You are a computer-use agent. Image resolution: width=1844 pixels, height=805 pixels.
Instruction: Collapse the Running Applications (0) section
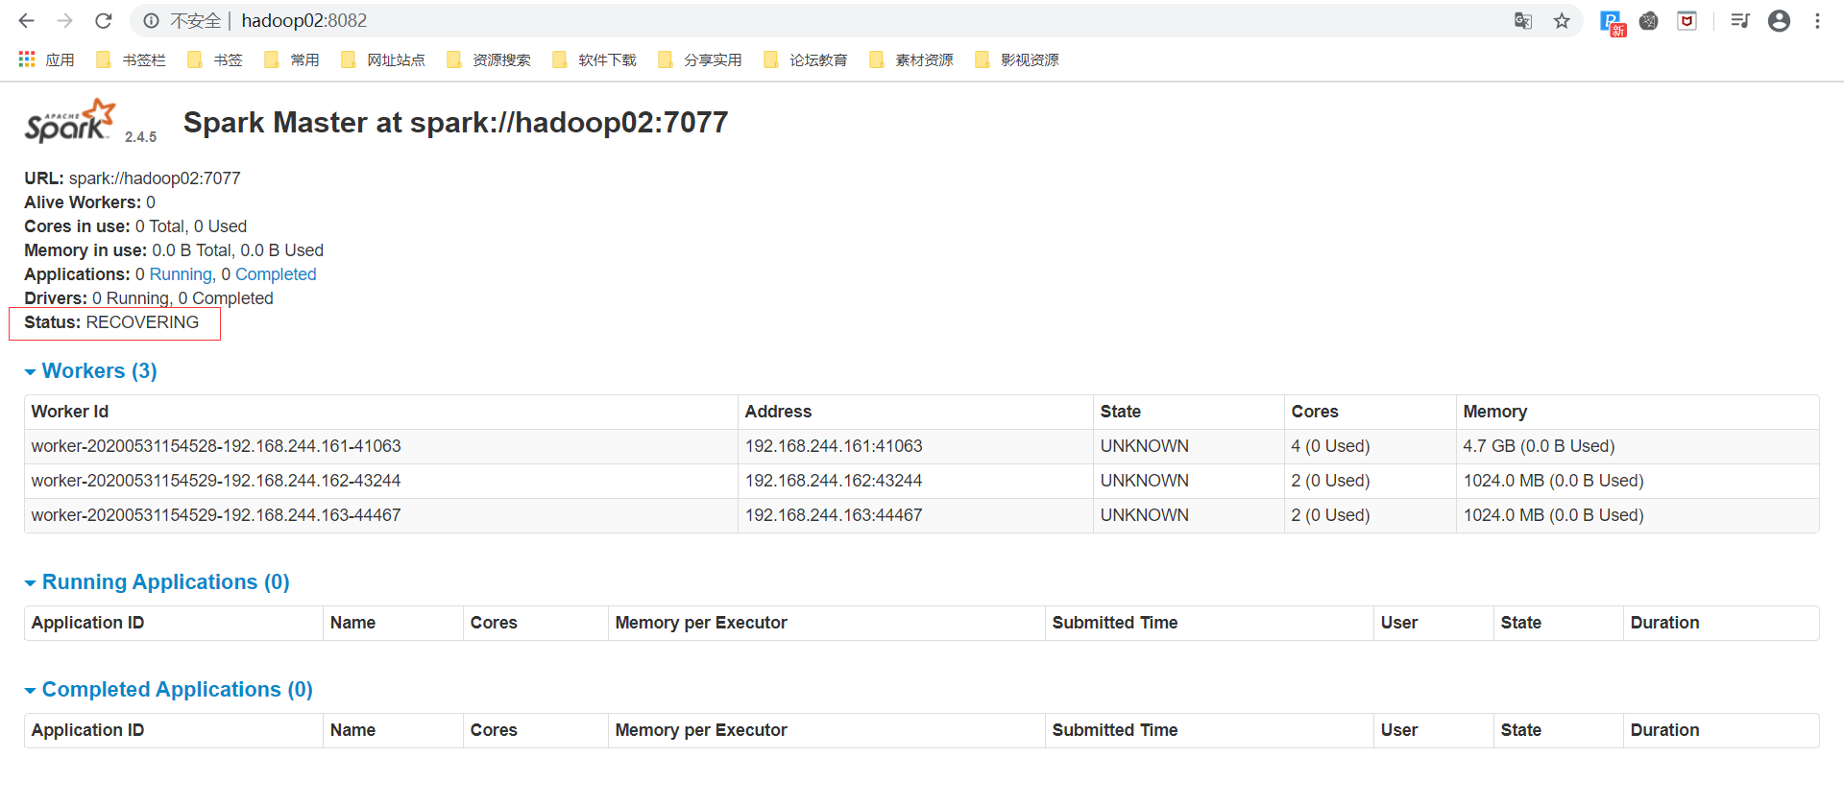[x=157, y=582]
